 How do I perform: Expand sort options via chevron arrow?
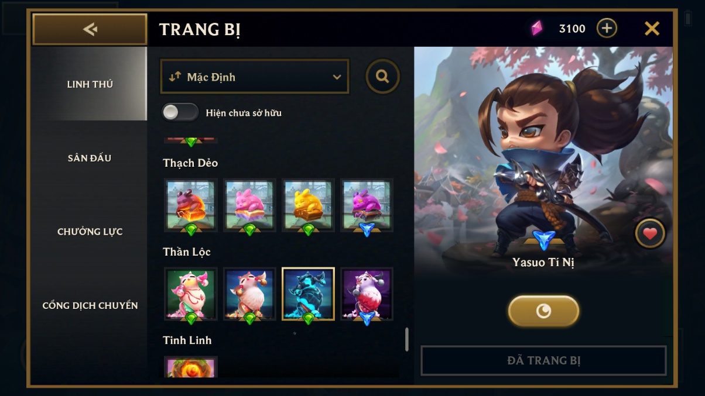[337, 77]
